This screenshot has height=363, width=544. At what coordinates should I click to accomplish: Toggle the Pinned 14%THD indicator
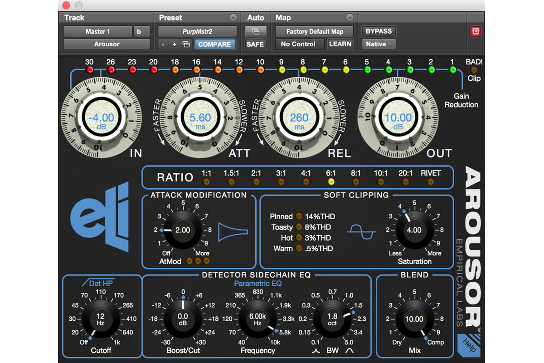pos(299,216)
